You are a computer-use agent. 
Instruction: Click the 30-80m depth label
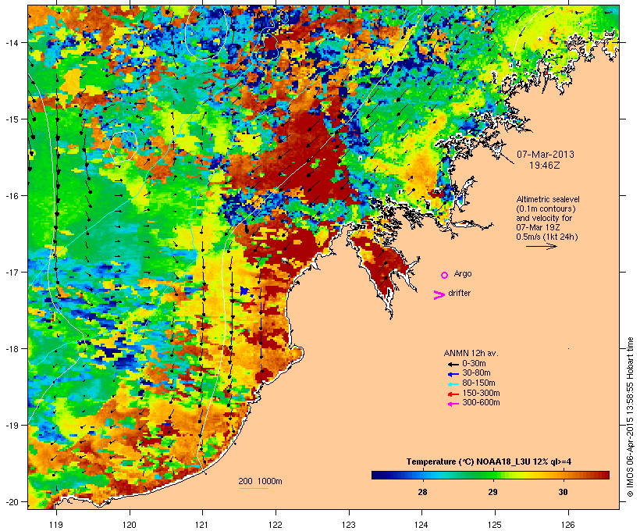point(476,373)
